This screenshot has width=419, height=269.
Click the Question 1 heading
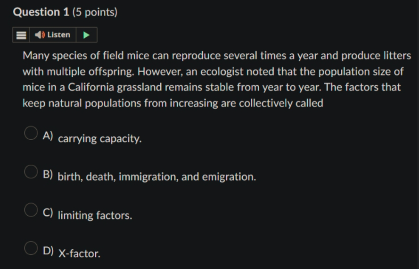click(41, 12)
